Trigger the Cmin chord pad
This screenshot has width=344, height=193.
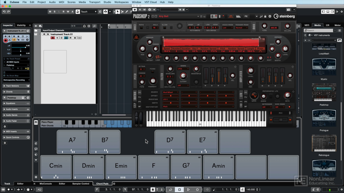56,167
